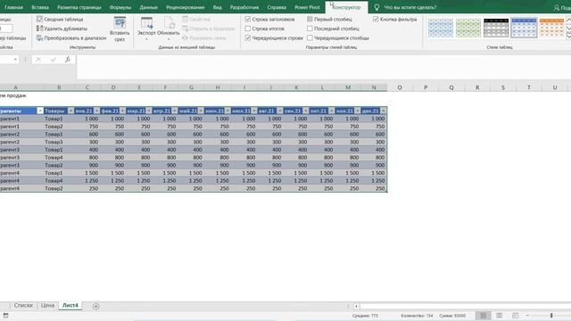The width and height of the screenshot is (571, 321).
Task: Click the confirm checkmark in the formula bar
Action: [54, 60]
